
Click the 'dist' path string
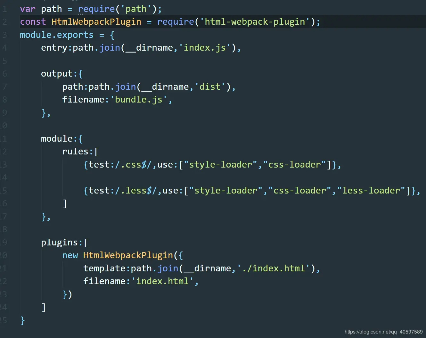pos(210,87)
